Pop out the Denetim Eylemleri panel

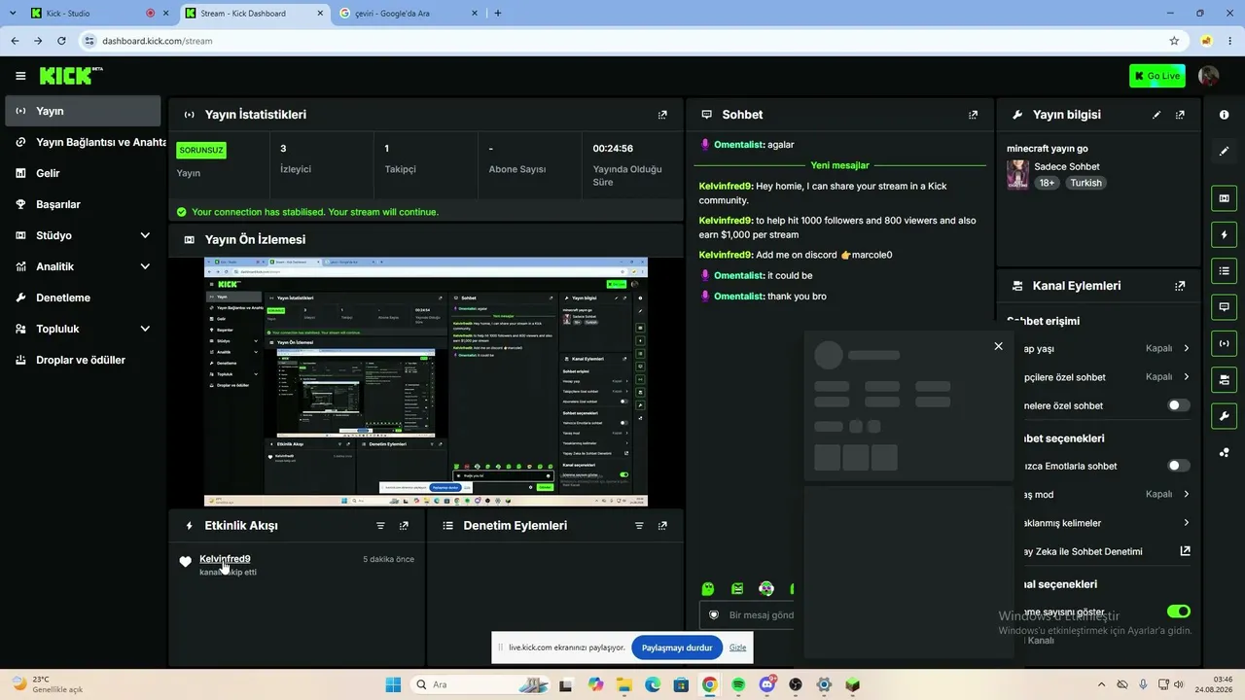tap(662, 526)
